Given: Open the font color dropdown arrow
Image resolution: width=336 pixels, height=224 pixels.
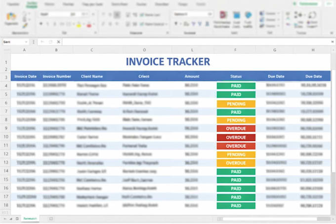Looking at the screenshot, I should [94, 24].
